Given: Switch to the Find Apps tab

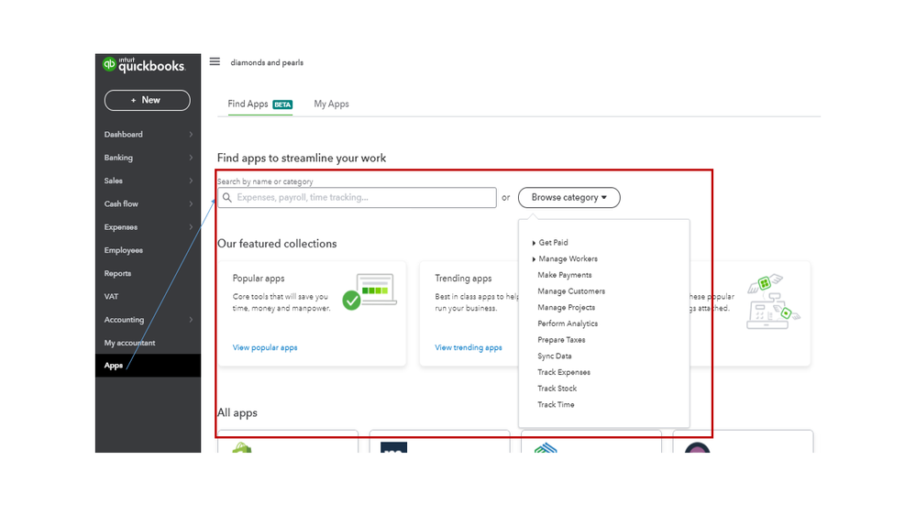Looking at the screenshot, I should (260, 104).
